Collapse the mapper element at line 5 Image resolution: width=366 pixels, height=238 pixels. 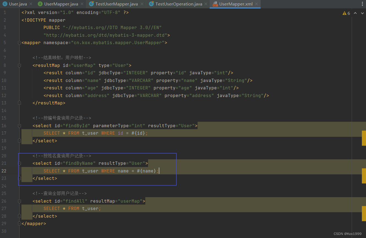19,43
